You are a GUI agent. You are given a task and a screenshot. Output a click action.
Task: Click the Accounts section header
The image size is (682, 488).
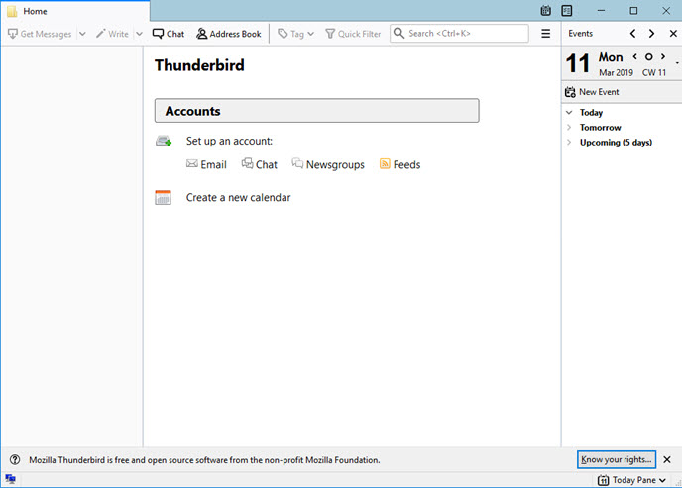316,111
